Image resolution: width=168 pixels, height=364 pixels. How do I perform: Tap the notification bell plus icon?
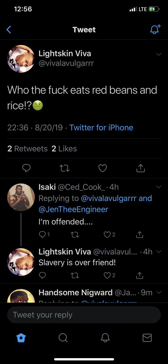pos(155,29)
